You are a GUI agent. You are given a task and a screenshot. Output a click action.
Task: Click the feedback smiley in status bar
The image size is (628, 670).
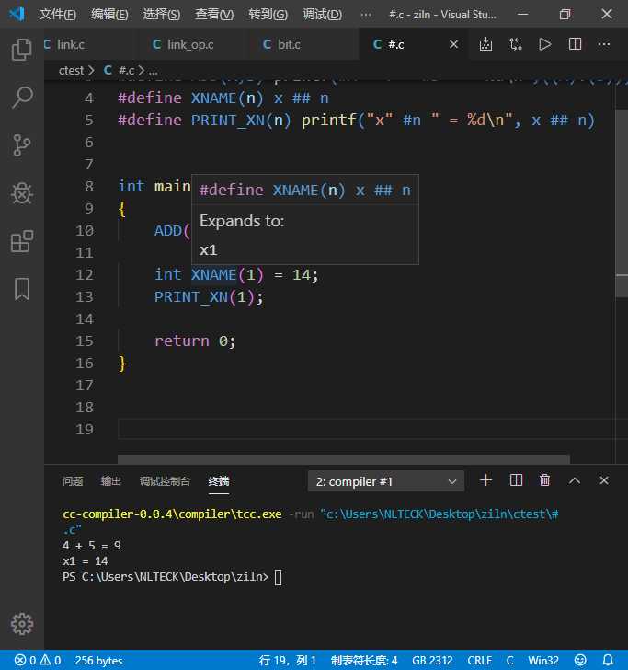click(x=580, y=661)
